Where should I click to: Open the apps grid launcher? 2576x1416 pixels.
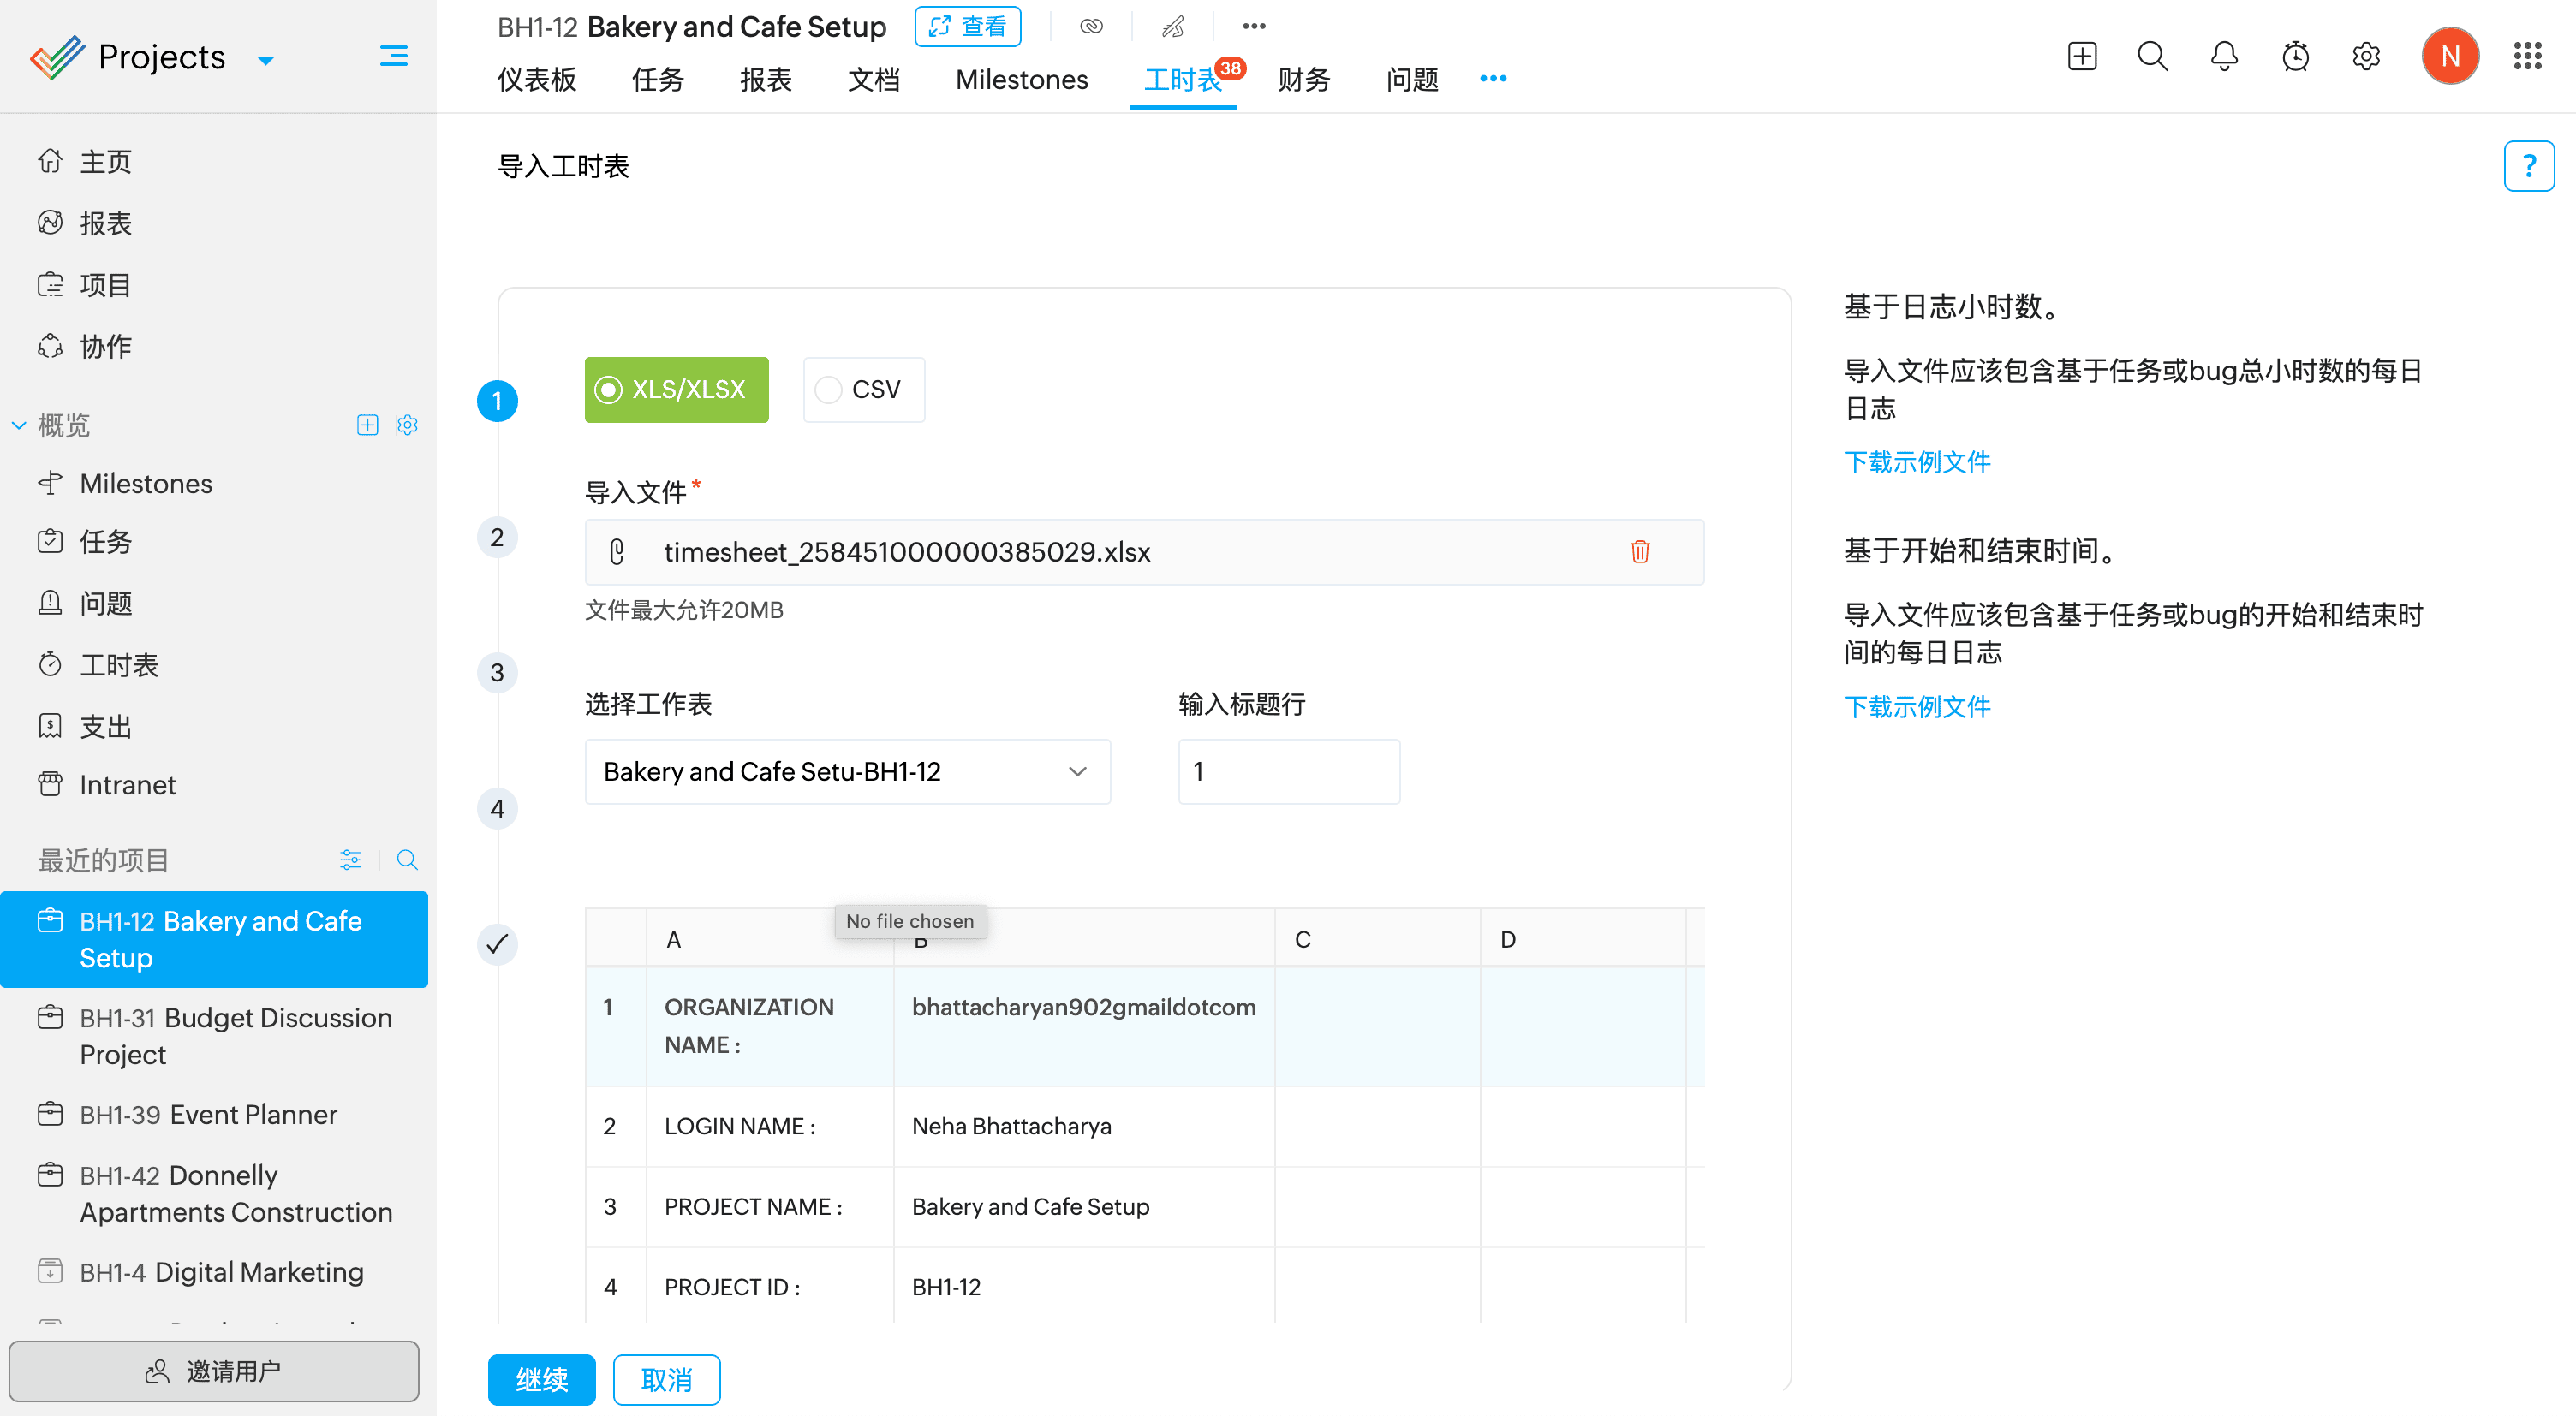click(x=2527, y=56)
